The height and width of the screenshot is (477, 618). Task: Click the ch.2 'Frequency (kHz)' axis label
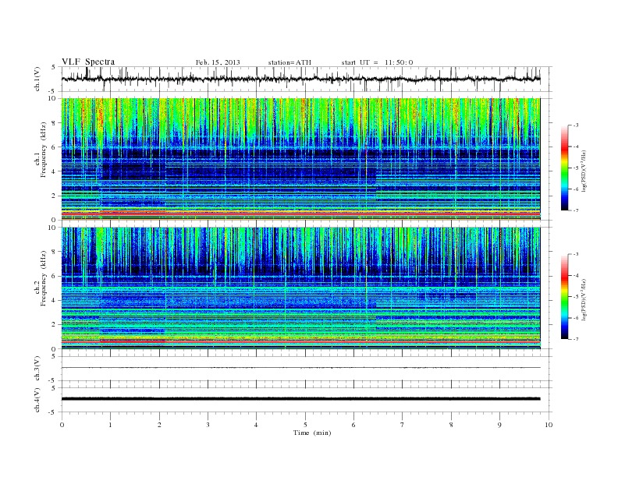[43, 278]
